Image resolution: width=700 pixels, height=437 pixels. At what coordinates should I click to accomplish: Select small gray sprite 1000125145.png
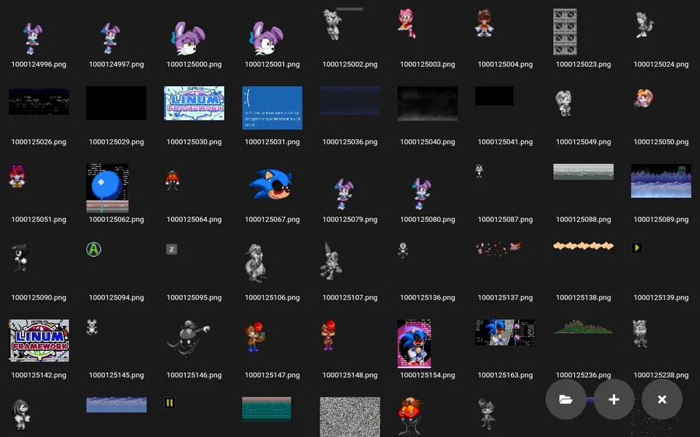pos(92,328)
